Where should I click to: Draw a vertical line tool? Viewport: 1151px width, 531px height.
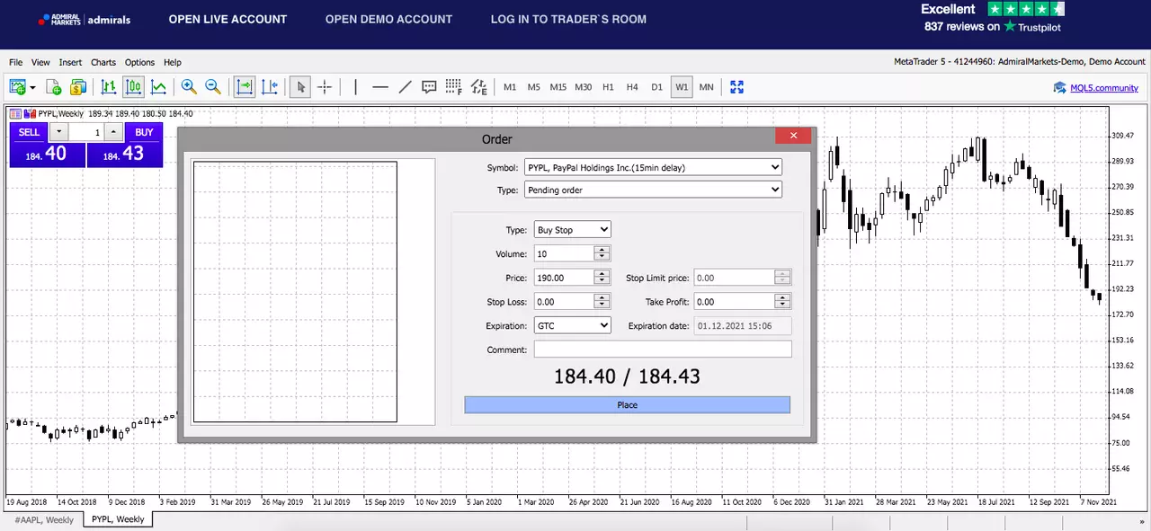coord(356,87)
